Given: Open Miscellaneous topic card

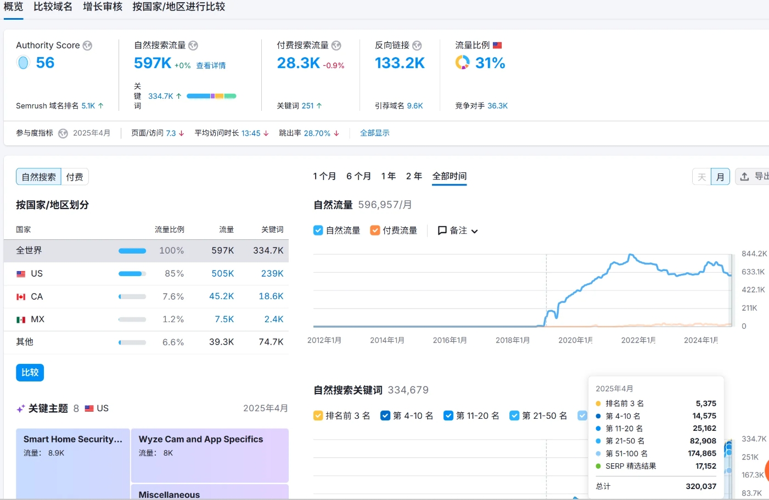Looking at the screenshot, I should (210, 492).
